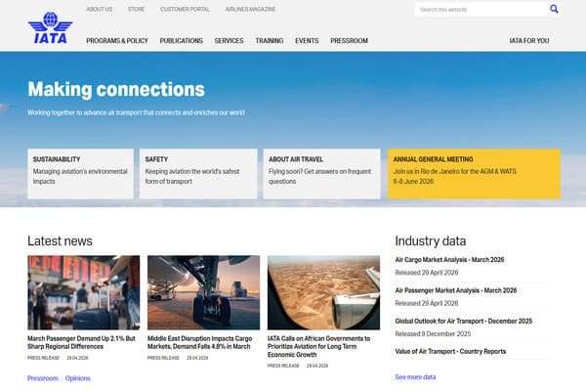Select the Sustainability card
The width and height of the screenshot is (586, 391).
[x=80, y=174]
